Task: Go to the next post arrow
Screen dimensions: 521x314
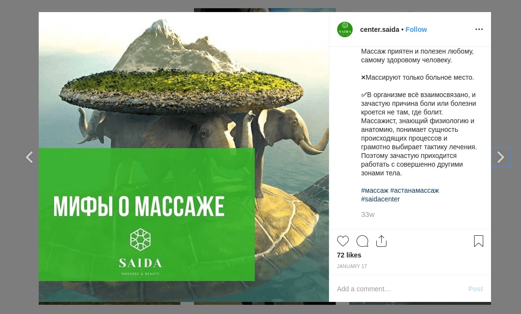Action: click(500, 157)
